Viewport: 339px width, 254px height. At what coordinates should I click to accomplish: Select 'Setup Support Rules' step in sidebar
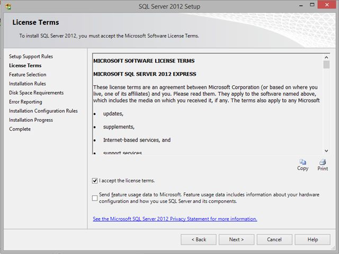point(31,57)
